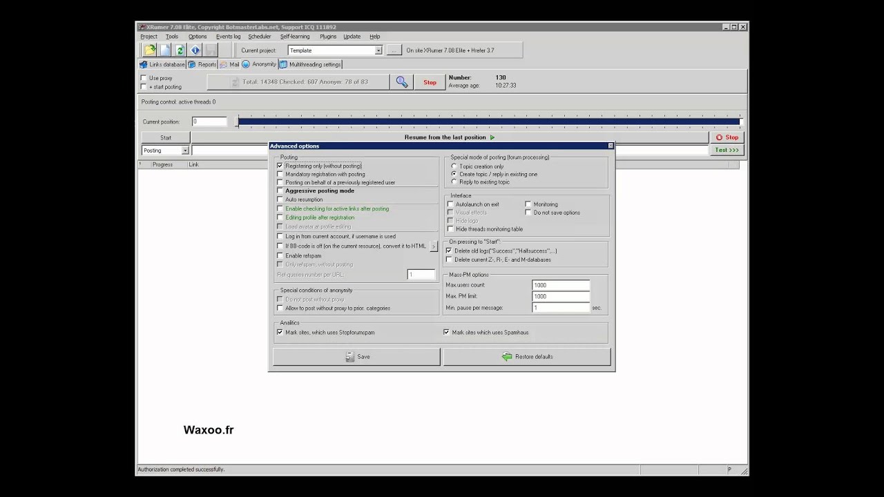The height and width of the screenshot is (497, 884).
Task: Select the Multithreading settings tab
Action: pos(310,64)
